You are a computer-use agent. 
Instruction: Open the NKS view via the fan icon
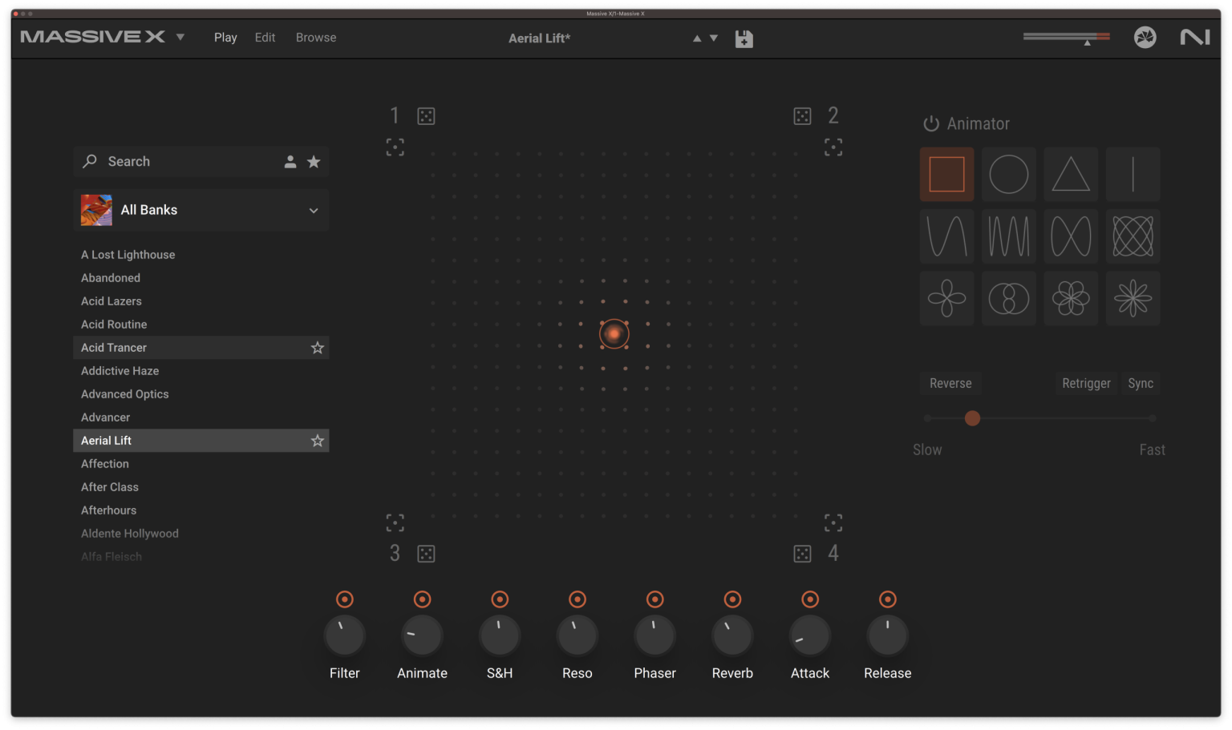click(x=1145, y=38)
